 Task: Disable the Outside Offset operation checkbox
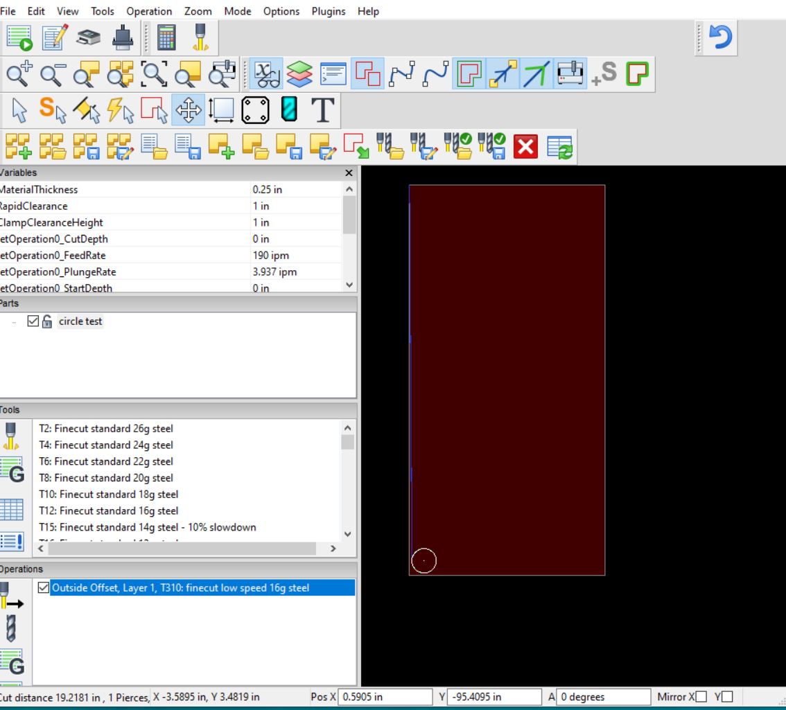44,588
